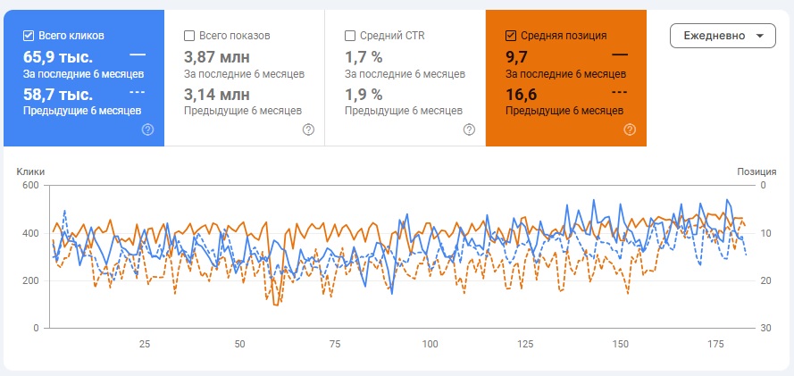Click solid line legend beside 9,7 value
794x376 pixels.
[x=620, y=55]
